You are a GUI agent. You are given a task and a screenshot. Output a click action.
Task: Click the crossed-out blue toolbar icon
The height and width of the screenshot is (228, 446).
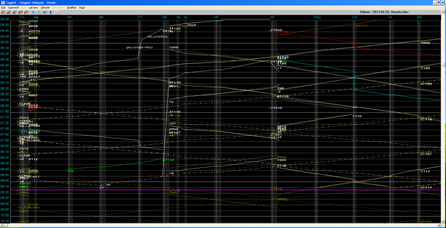[x=44, y=12]
